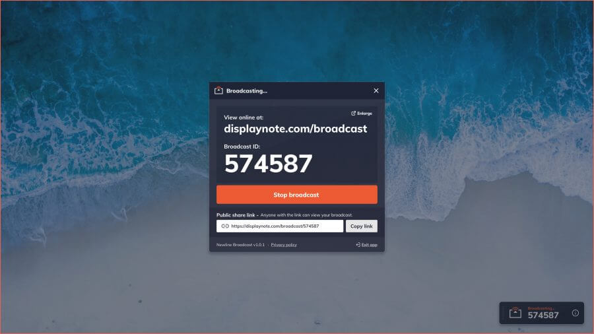Click the chain link icon in URL field
594x334 pixels.
pos(225,226)
